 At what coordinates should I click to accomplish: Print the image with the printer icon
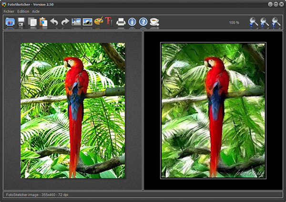(121, 22)
